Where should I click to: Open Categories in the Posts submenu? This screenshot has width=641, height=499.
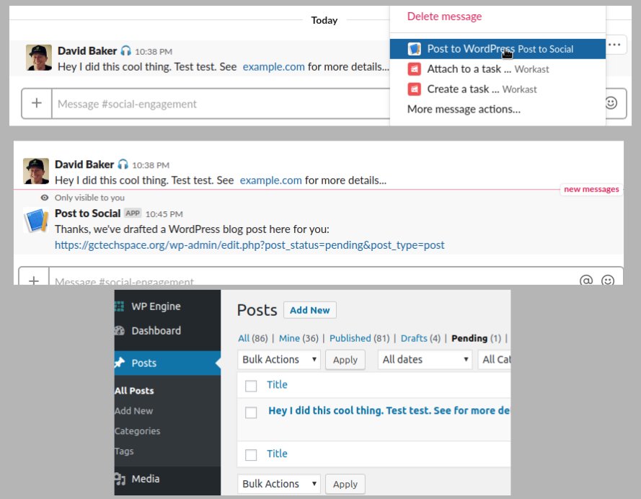[x=137, y=430]
